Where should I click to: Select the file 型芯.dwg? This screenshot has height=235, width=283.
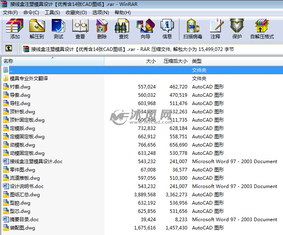pos(20,211)
